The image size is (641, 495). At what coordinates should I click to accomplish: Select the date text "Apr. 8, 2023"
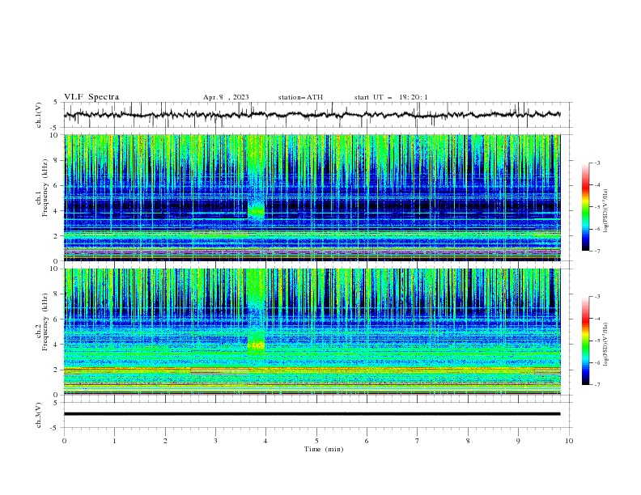tap(226, 97)
